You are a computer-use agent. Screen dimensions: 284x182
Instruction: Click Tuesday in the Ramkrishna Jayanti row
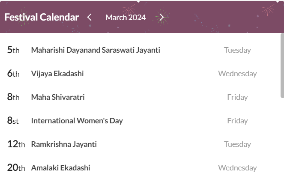click(x=237, y=144)
